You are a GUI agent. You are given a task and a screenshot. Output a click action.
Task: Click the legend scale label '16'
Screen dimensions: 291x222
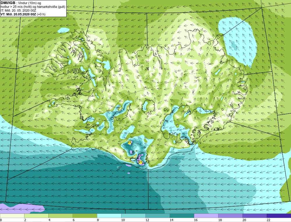196,220
